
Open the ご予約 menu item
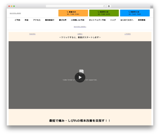[x=17, y=20]
